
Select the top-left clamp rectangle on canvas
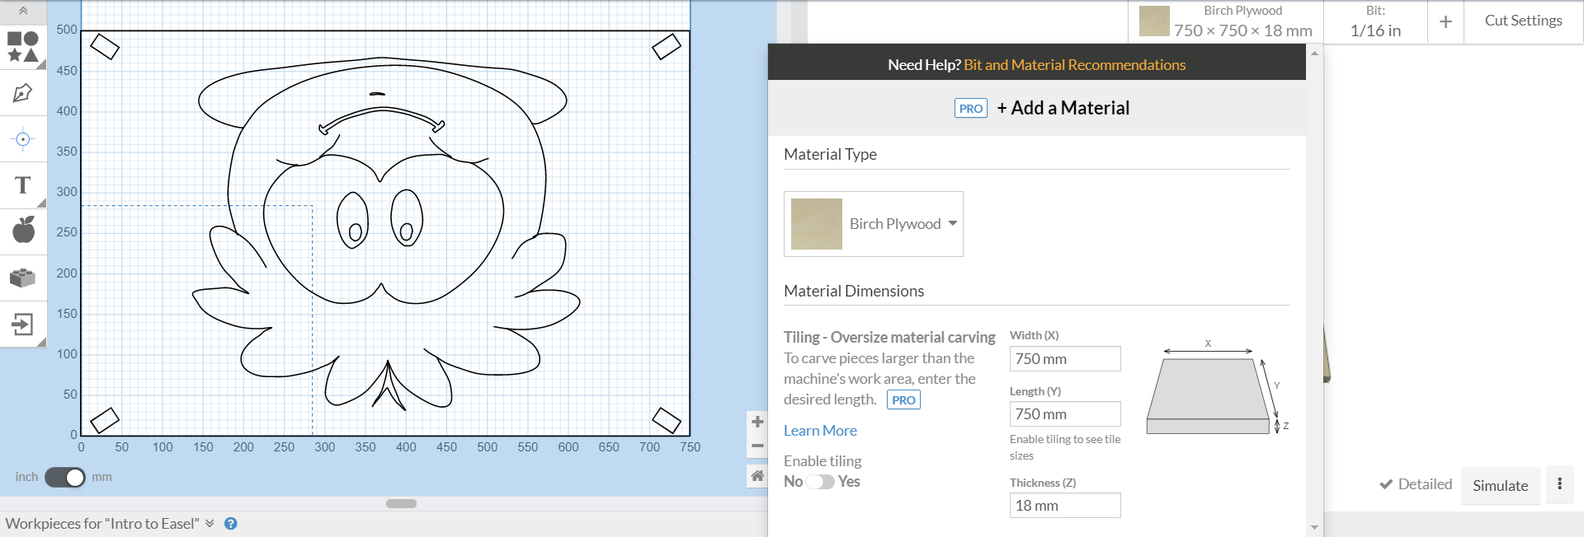tap(105, 46)
